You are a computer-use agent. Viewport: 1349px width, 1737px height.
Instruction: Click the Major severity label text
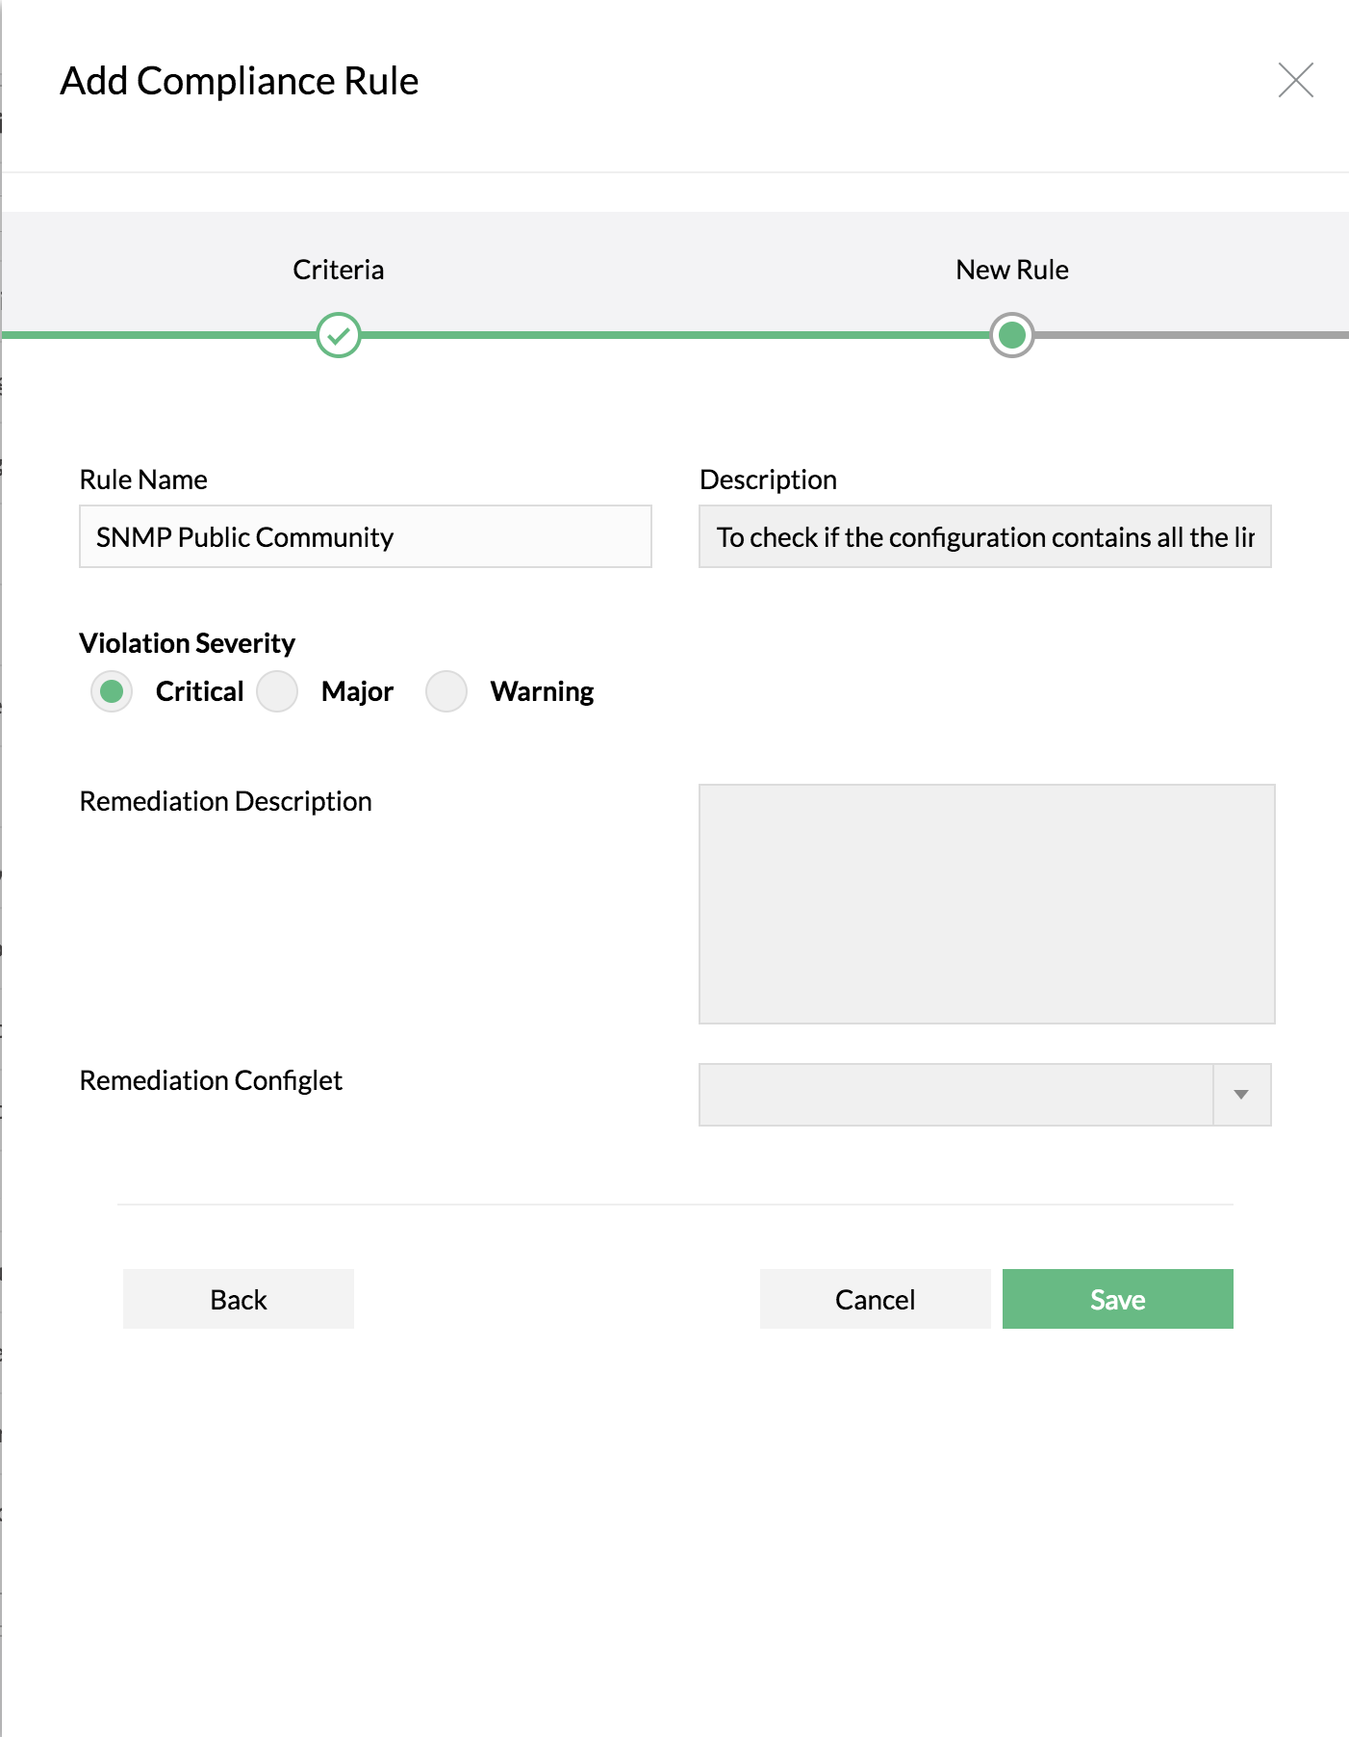tap(357, 691)
